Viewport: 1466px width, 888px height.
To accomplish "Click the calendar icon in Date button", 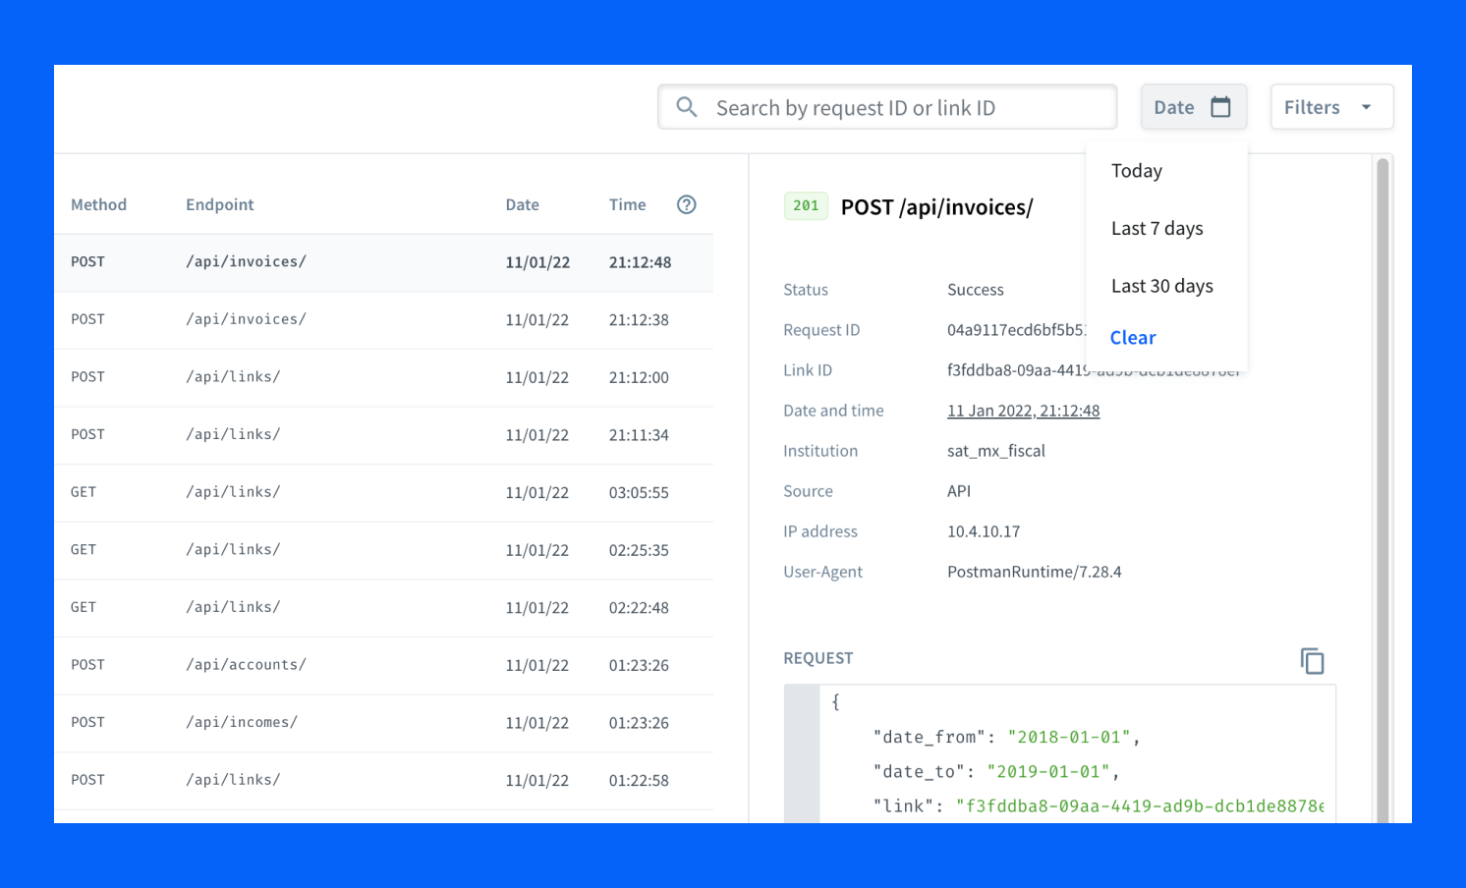I will pos(1220,107).
